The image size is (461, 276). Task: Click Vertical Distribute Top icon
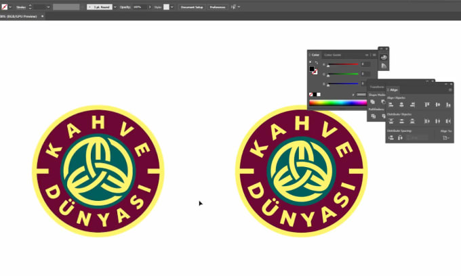[390, 121]
